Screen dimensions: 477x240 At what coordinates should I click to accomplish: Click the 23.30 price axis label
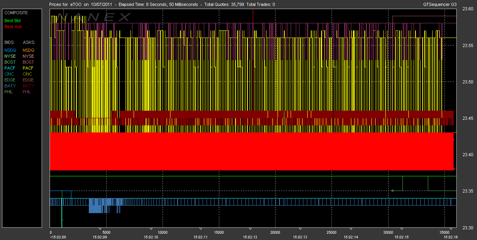pyautogui.click(x=468, y=227)
